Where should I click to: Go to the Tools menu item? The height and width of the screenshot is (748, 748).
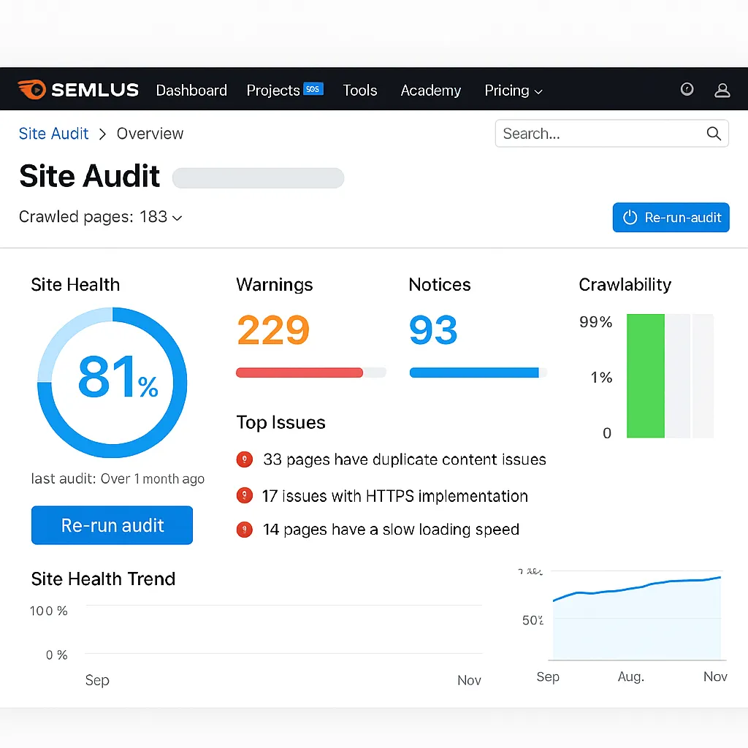pyautogui.click(x=360, y=91)
